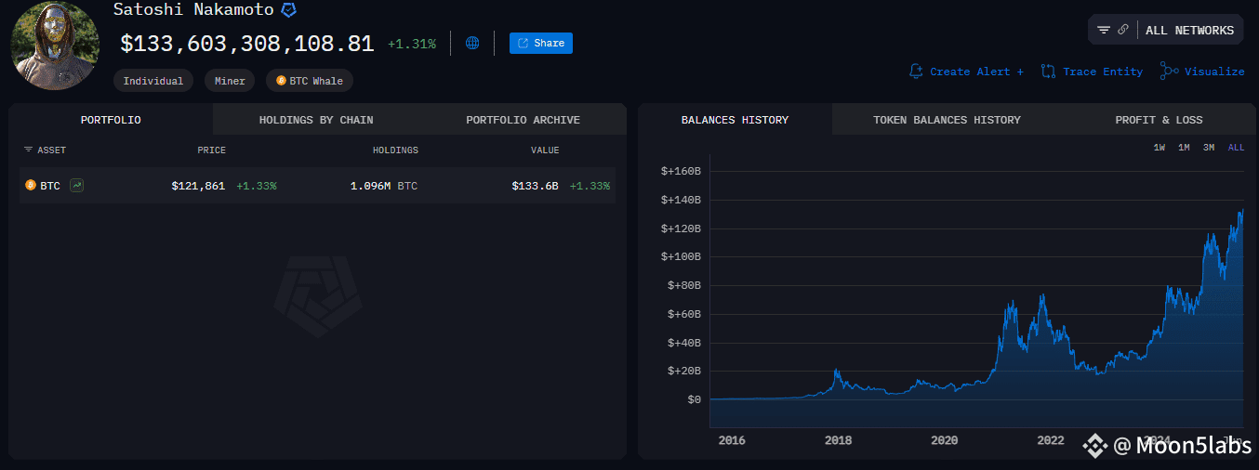
Task: Click the VALUE column header
Action: point(545,150)
